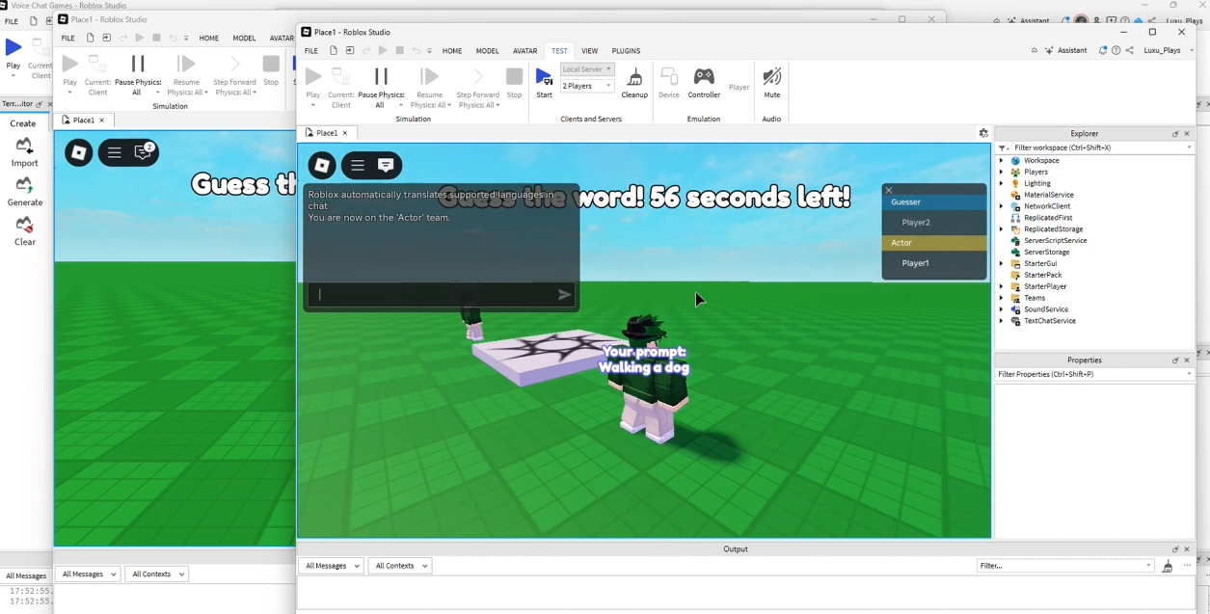Click the Actor team header
The image size is (1210, 614).
pos(934,243)
